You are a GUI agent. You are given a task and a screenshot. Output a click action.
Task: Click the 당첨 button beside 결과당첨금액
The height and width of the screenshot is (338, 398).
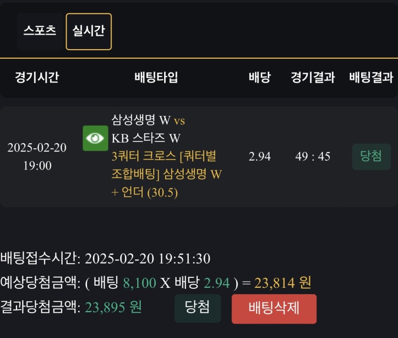(197, 308)
